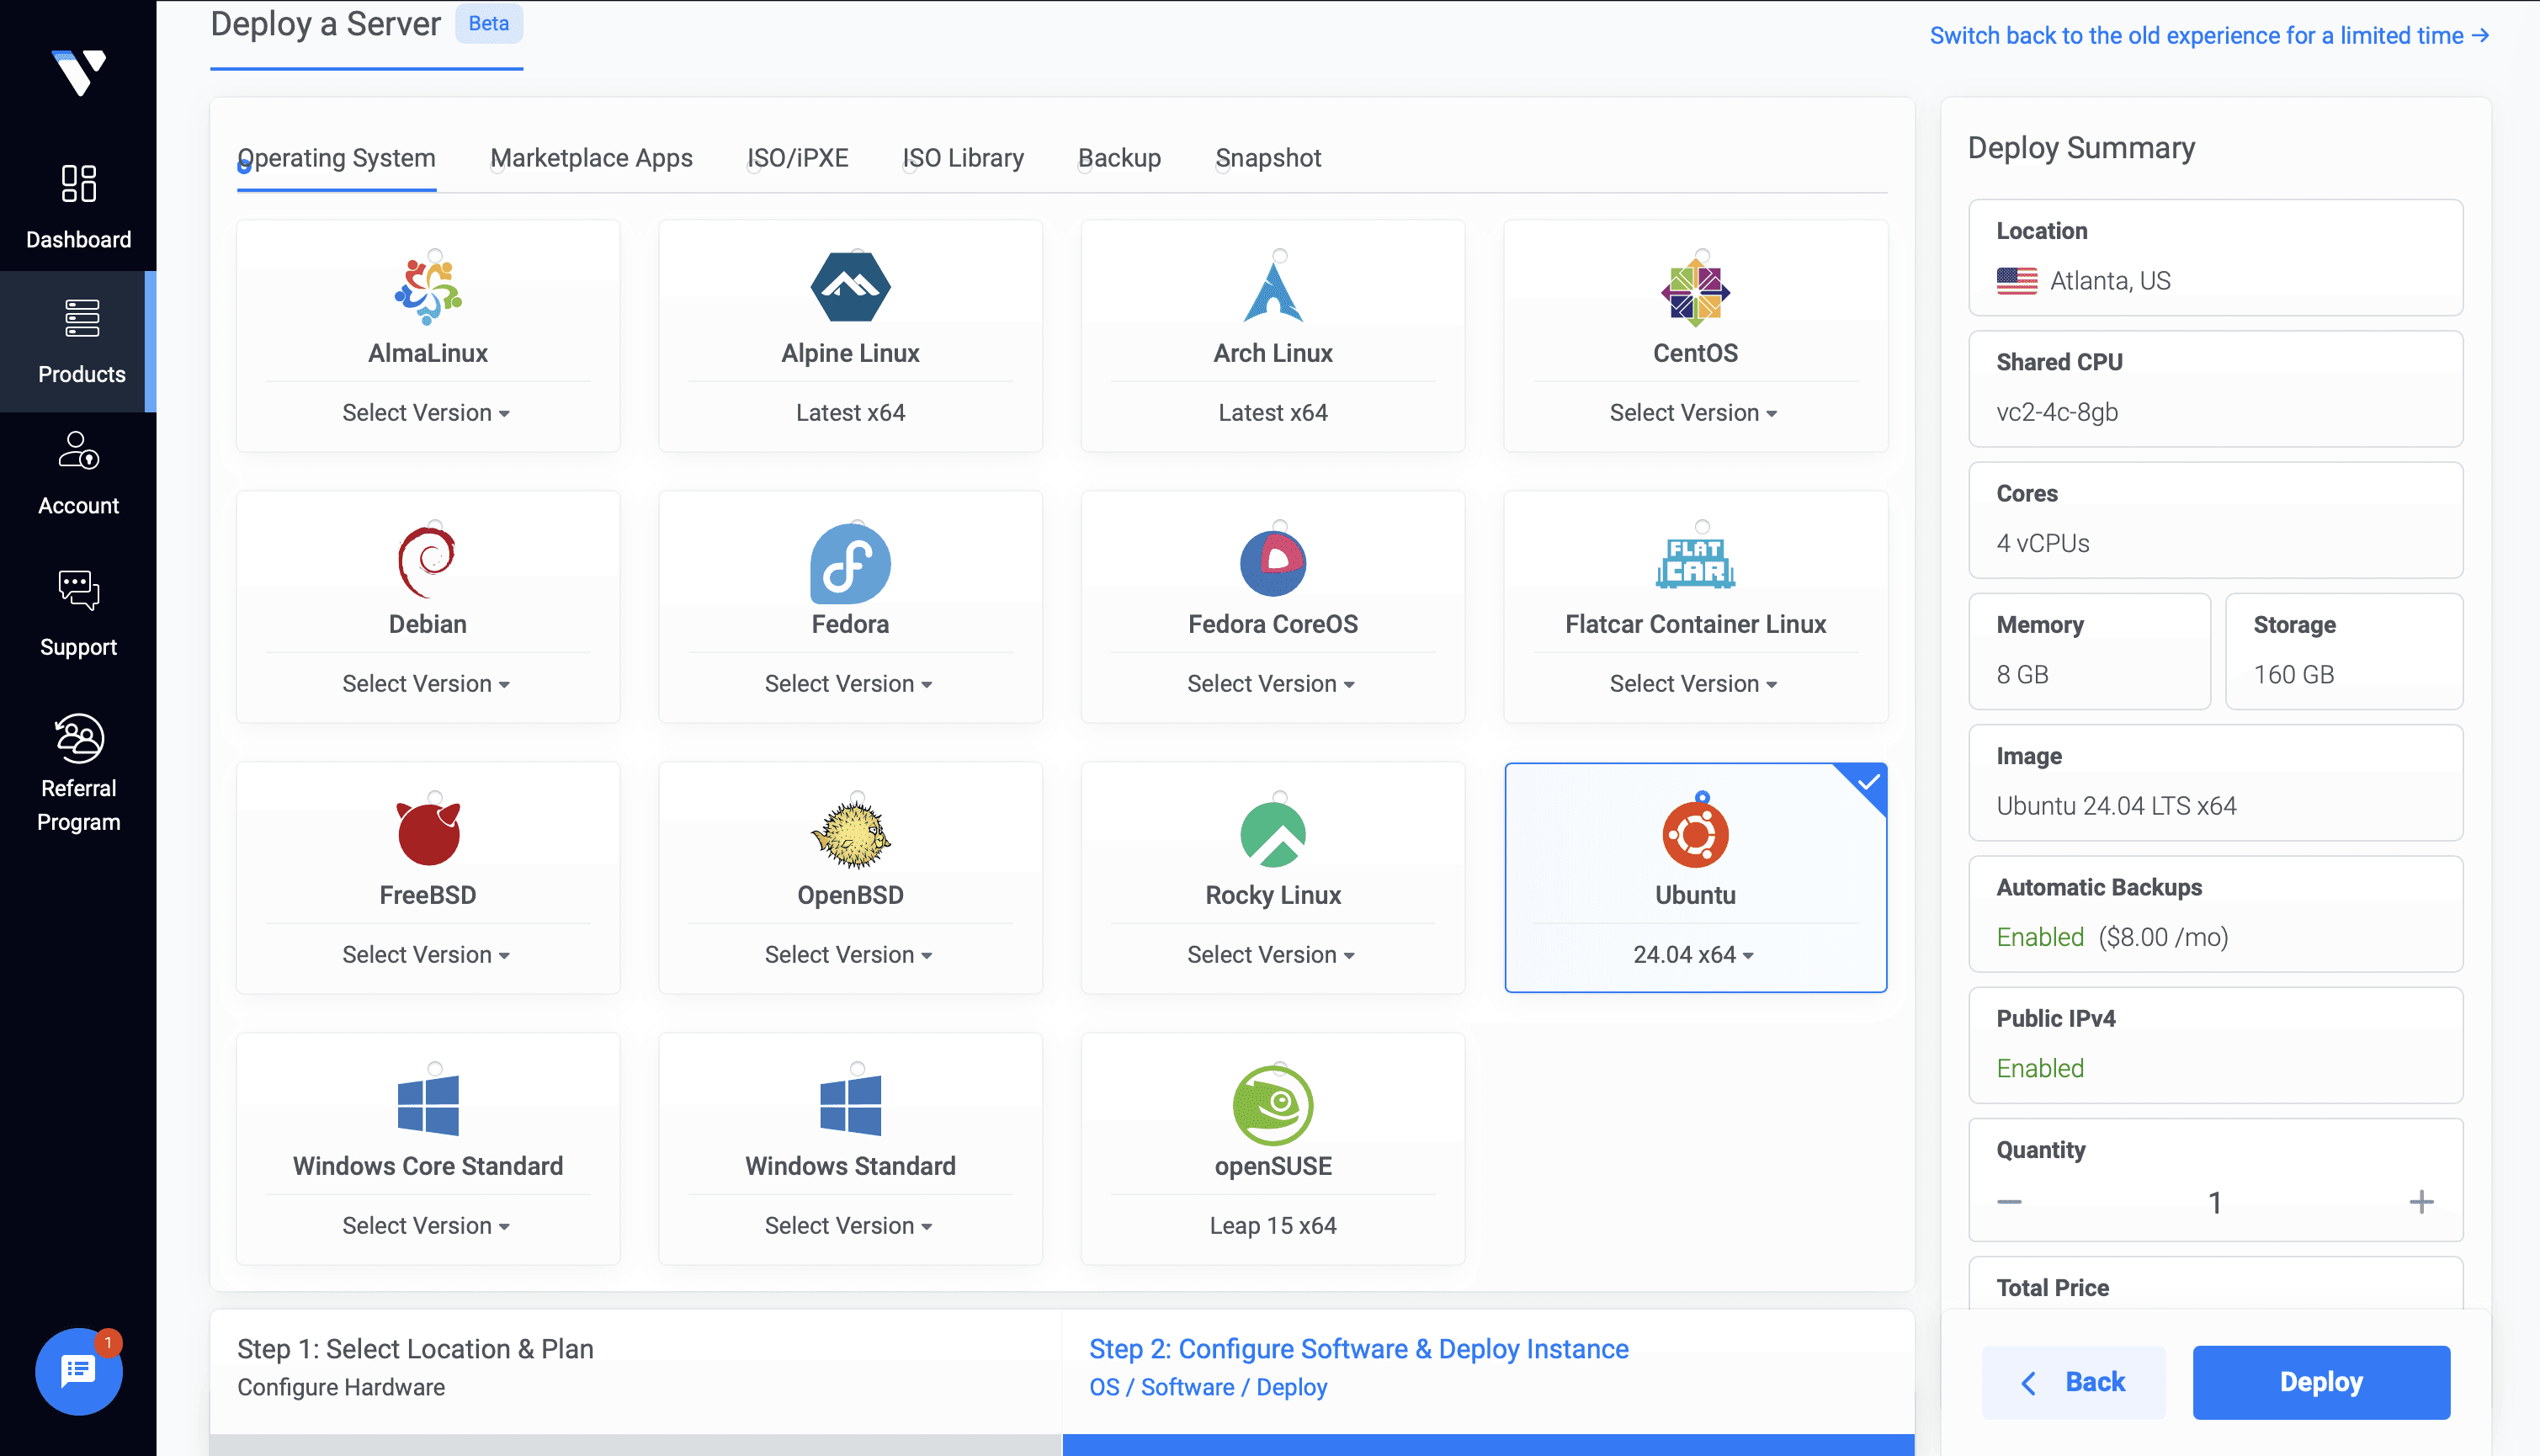Click the Beta badge beside Deploy a Server
This screenshot has height=1456, width=2540.
coord(489,23)
